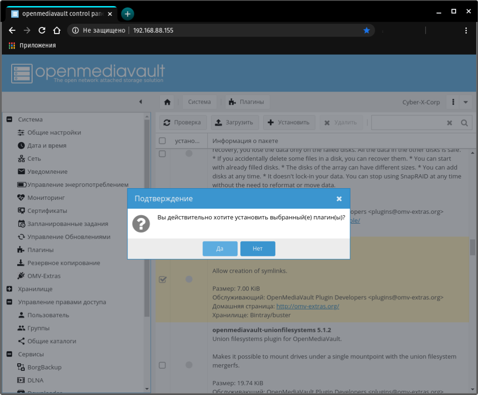Reload the page using browser refresh
Viewport: 478px width, 395px height.
[x=42, y=30]
